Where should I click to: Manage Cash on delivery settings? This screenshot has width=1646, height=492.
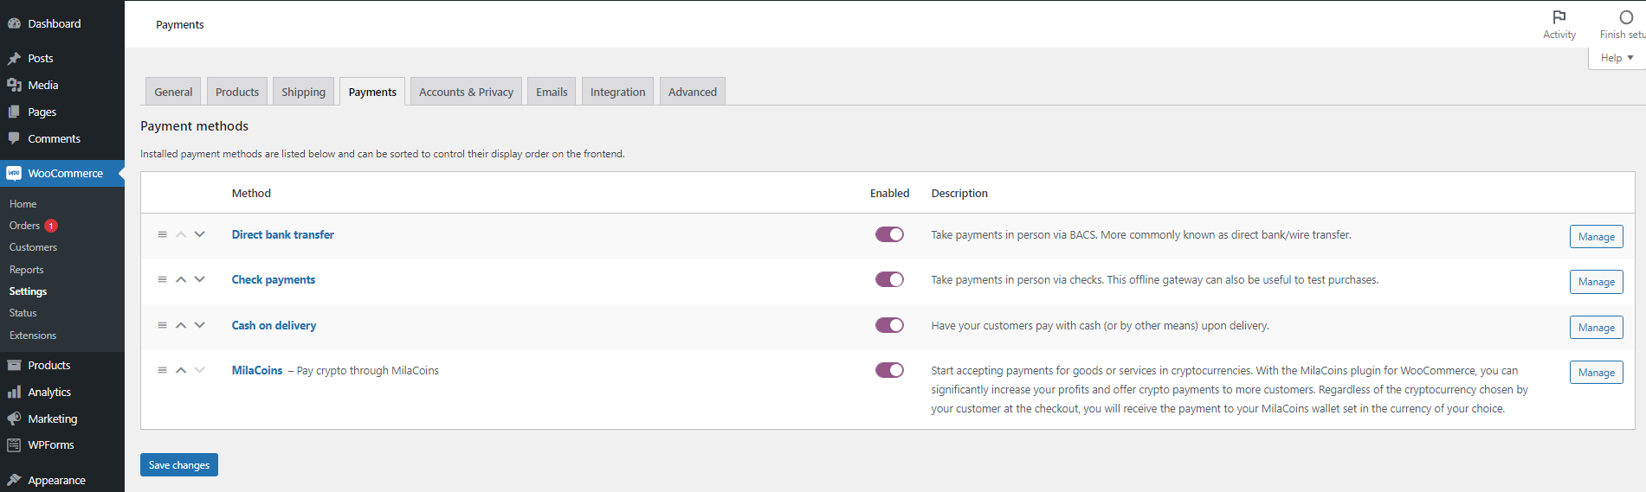tap(1596, 327)
